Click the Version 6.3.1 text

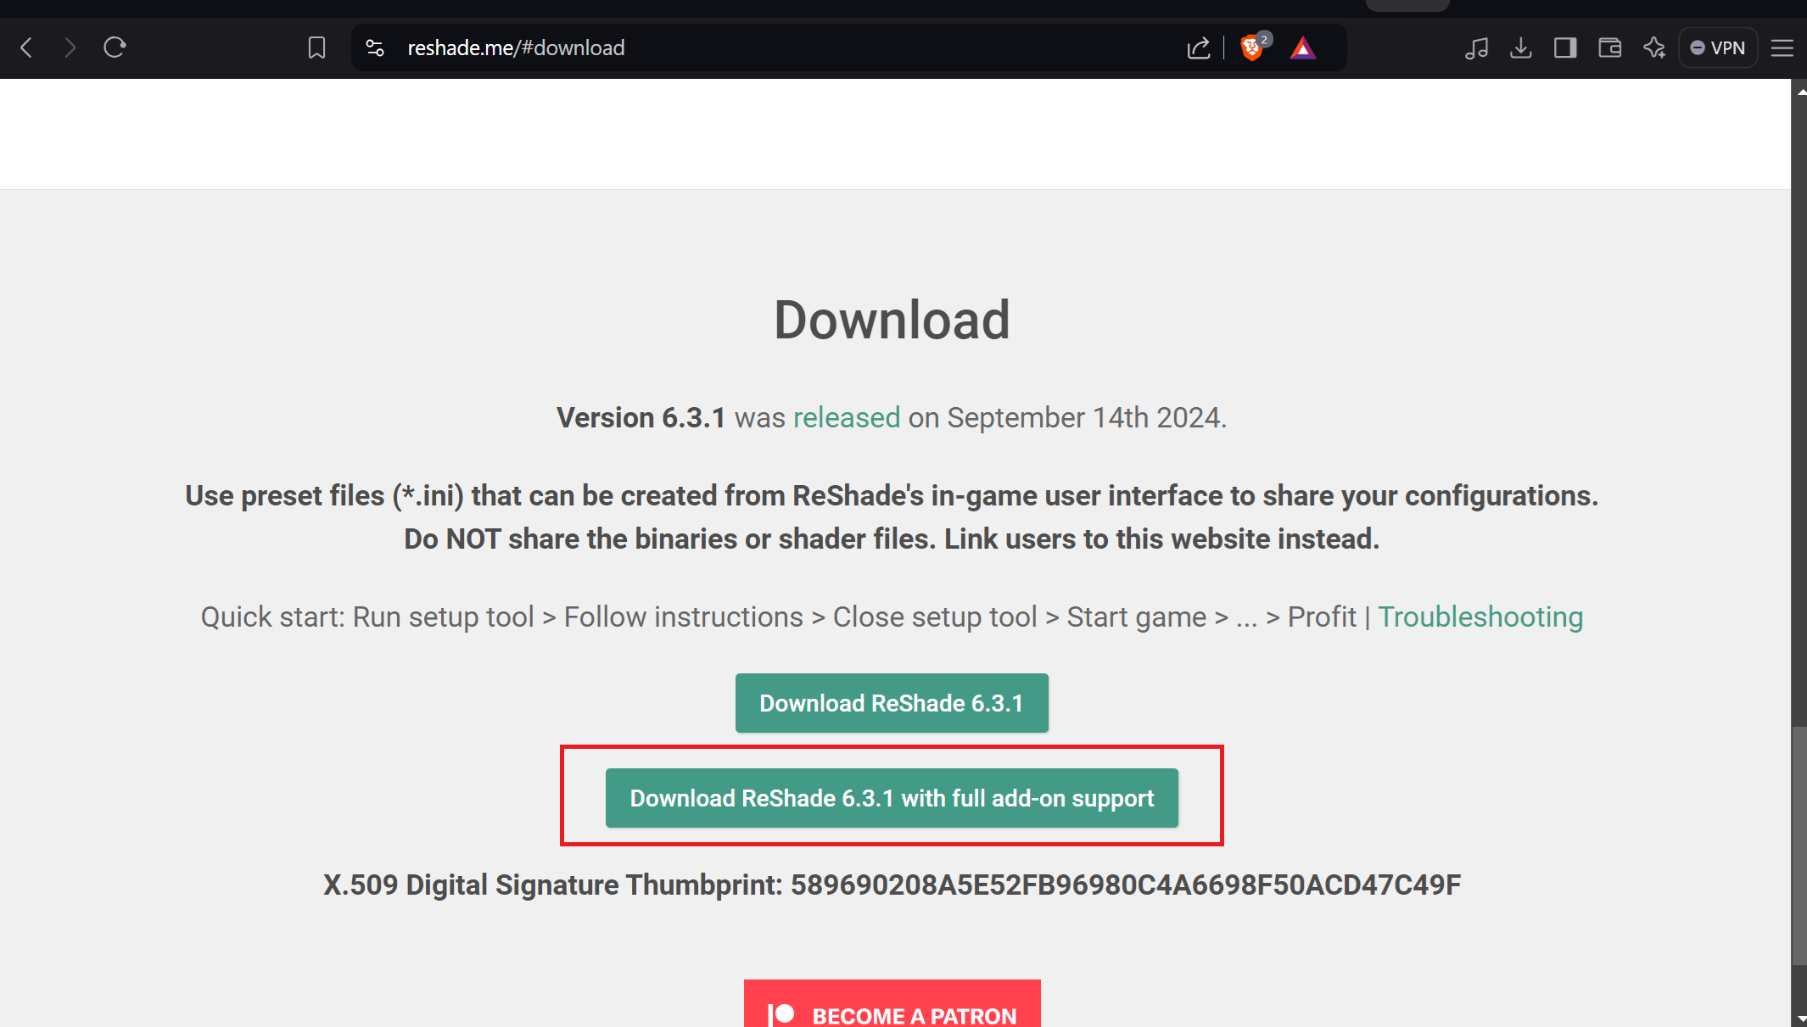pos(641,417)
